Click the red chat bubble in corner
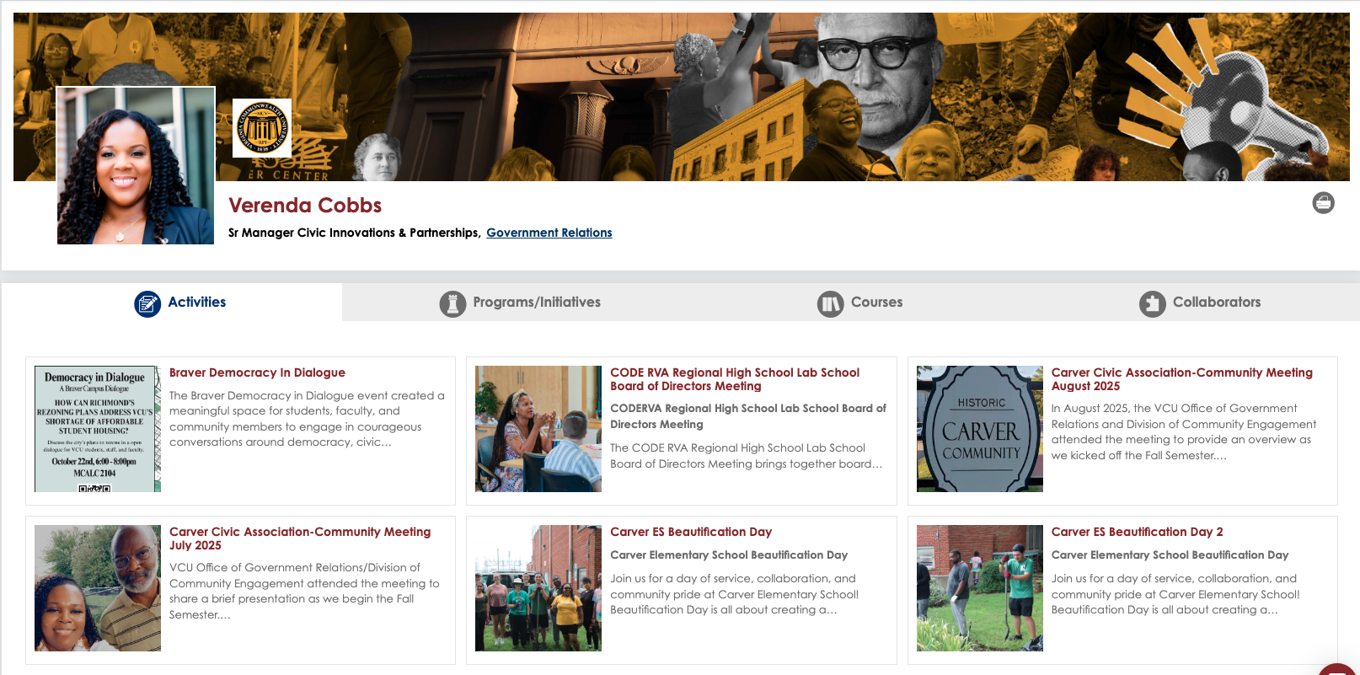 point(1340,669)
